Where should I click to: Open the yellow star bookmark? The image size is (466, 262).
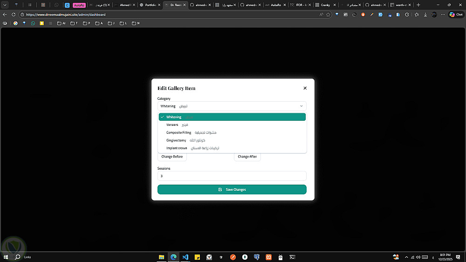pyautogui.click(x=41, y=23)
